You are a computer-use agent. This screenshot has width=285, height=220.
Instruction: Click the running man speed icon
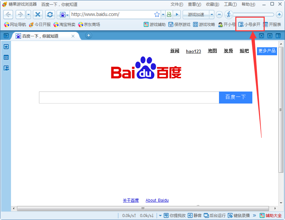click(228, 15)
